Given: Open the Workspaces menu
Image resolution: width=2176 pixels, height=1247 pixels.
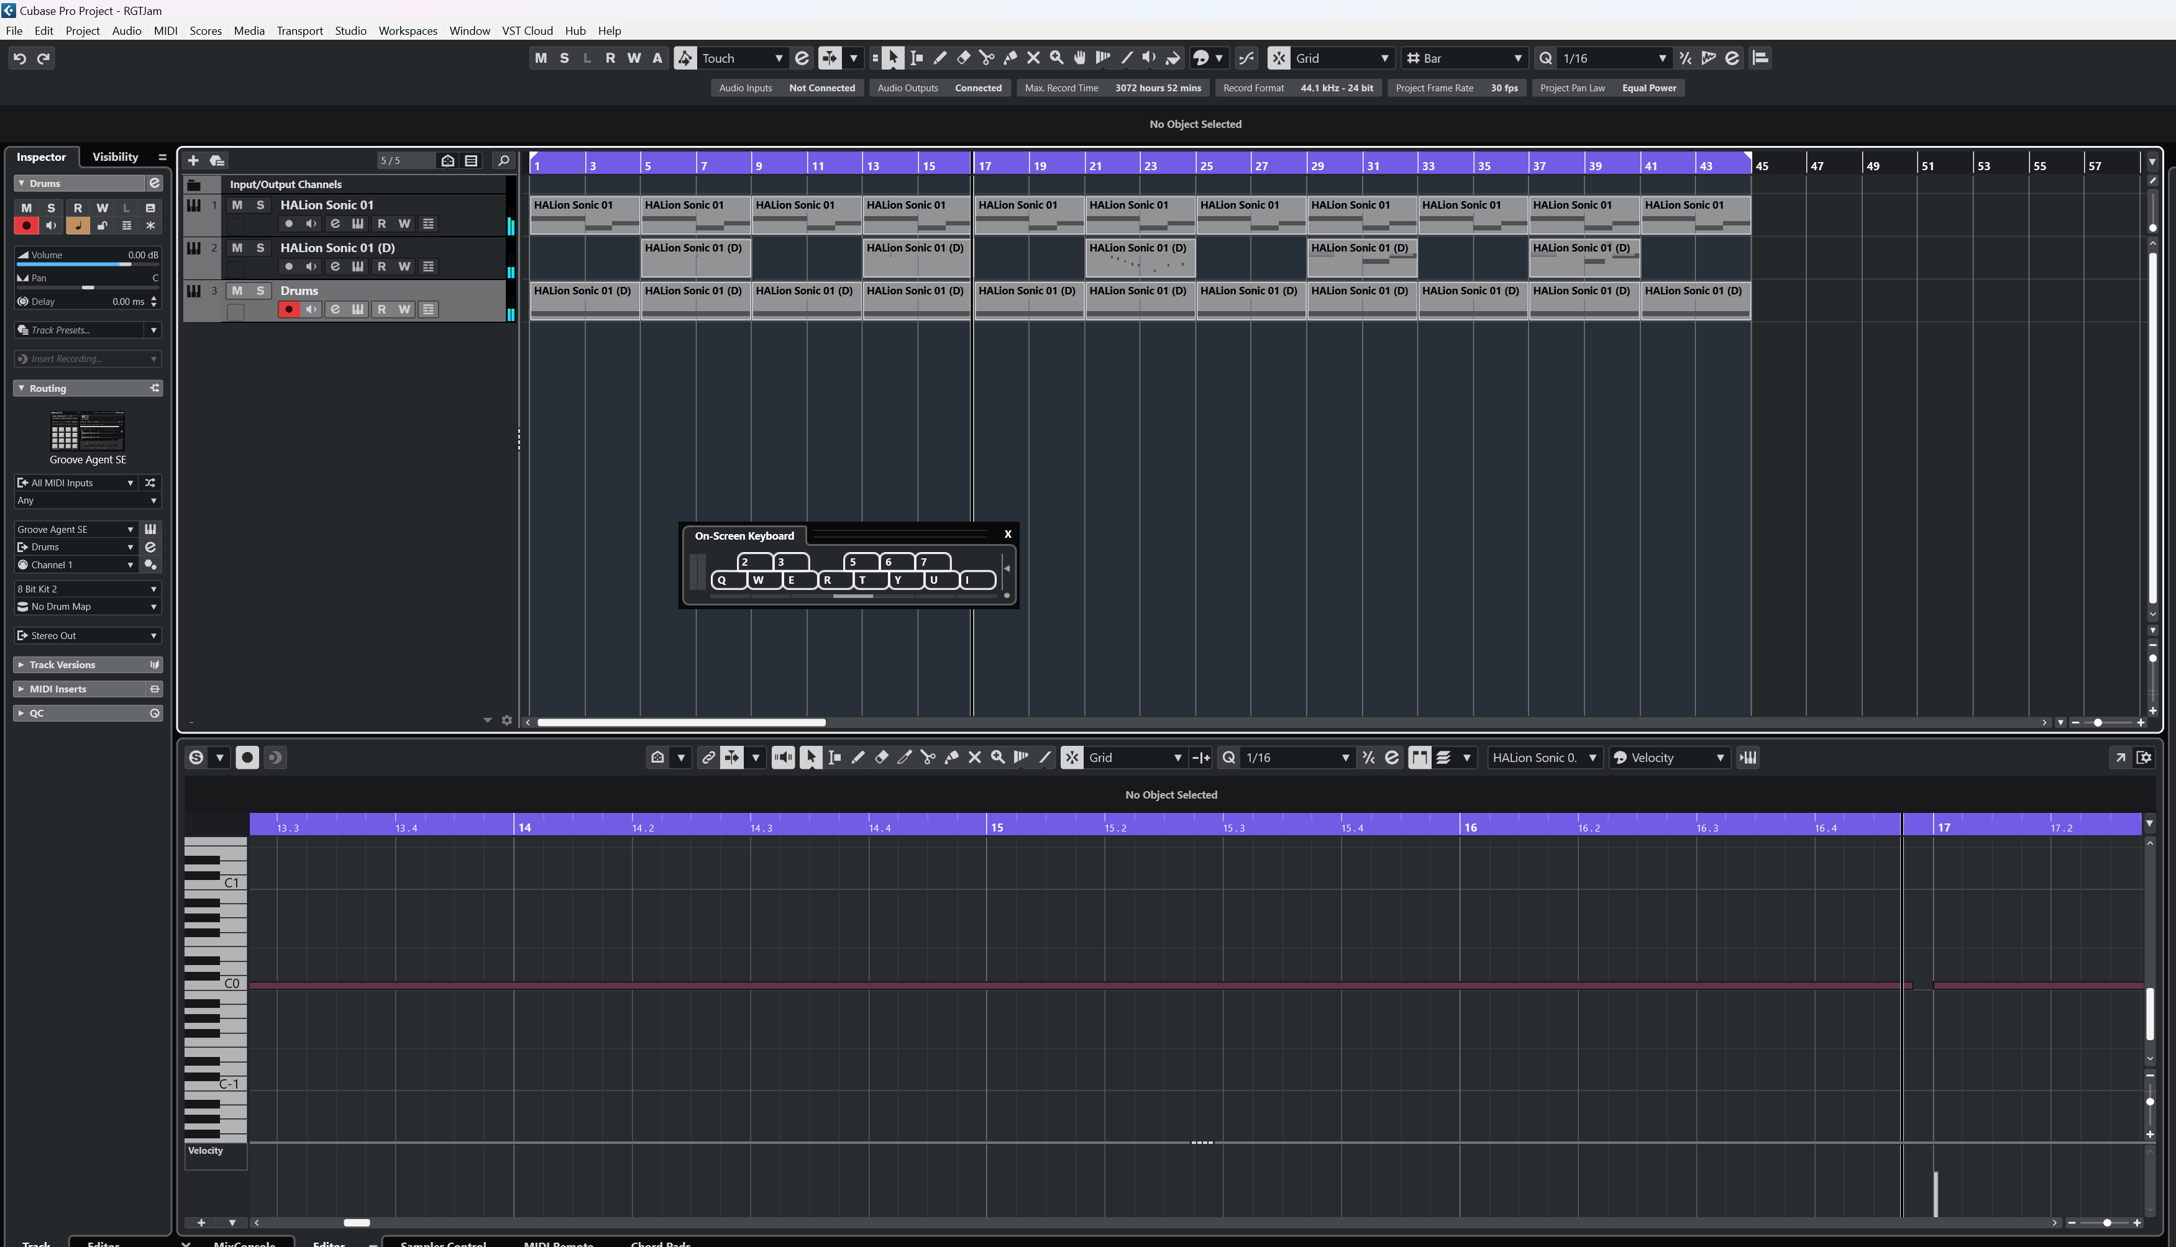Looking at the screenshot, I should (x=408, y=31).
